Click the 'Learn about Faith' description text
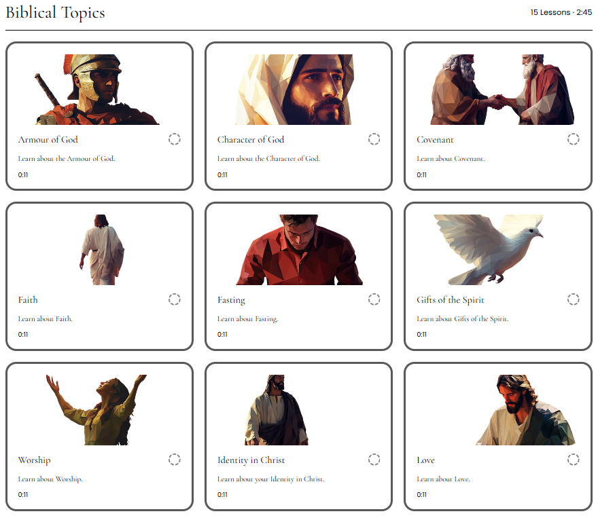 43,318
